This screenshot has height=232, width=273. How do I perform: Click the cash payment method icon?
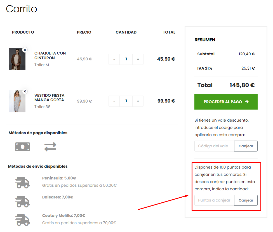click(x=23, y=147)
